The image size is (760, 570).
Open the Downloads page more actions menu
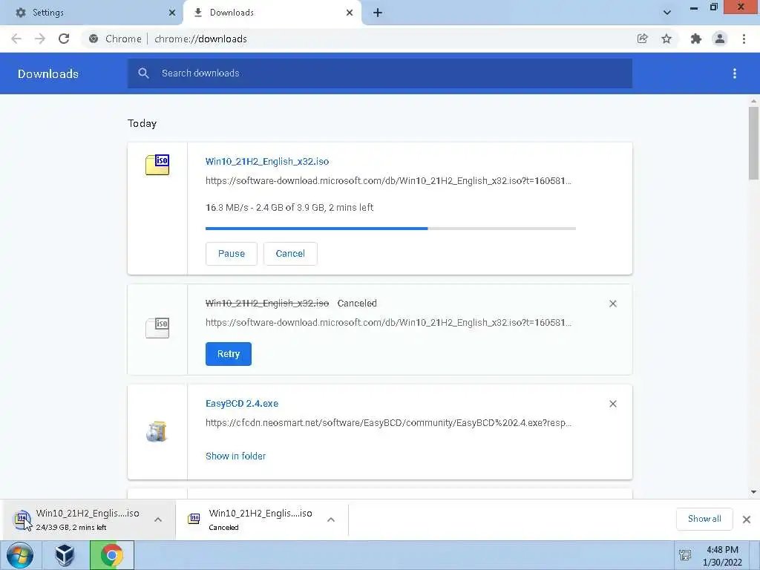point(735,73)
